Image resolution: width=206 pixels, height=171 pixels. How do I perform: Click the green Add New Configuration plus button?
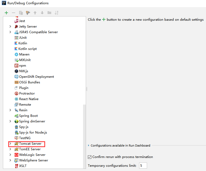pos(6,13)
